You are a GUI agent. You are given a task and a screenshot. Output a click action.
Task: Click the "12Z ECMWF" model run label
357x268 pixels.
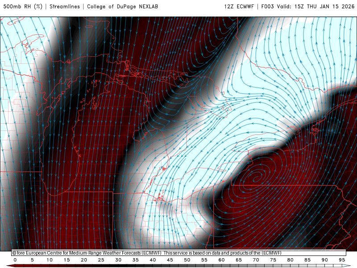coord(239,7)
